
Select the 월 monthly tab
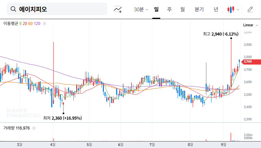tap(182, 9)
